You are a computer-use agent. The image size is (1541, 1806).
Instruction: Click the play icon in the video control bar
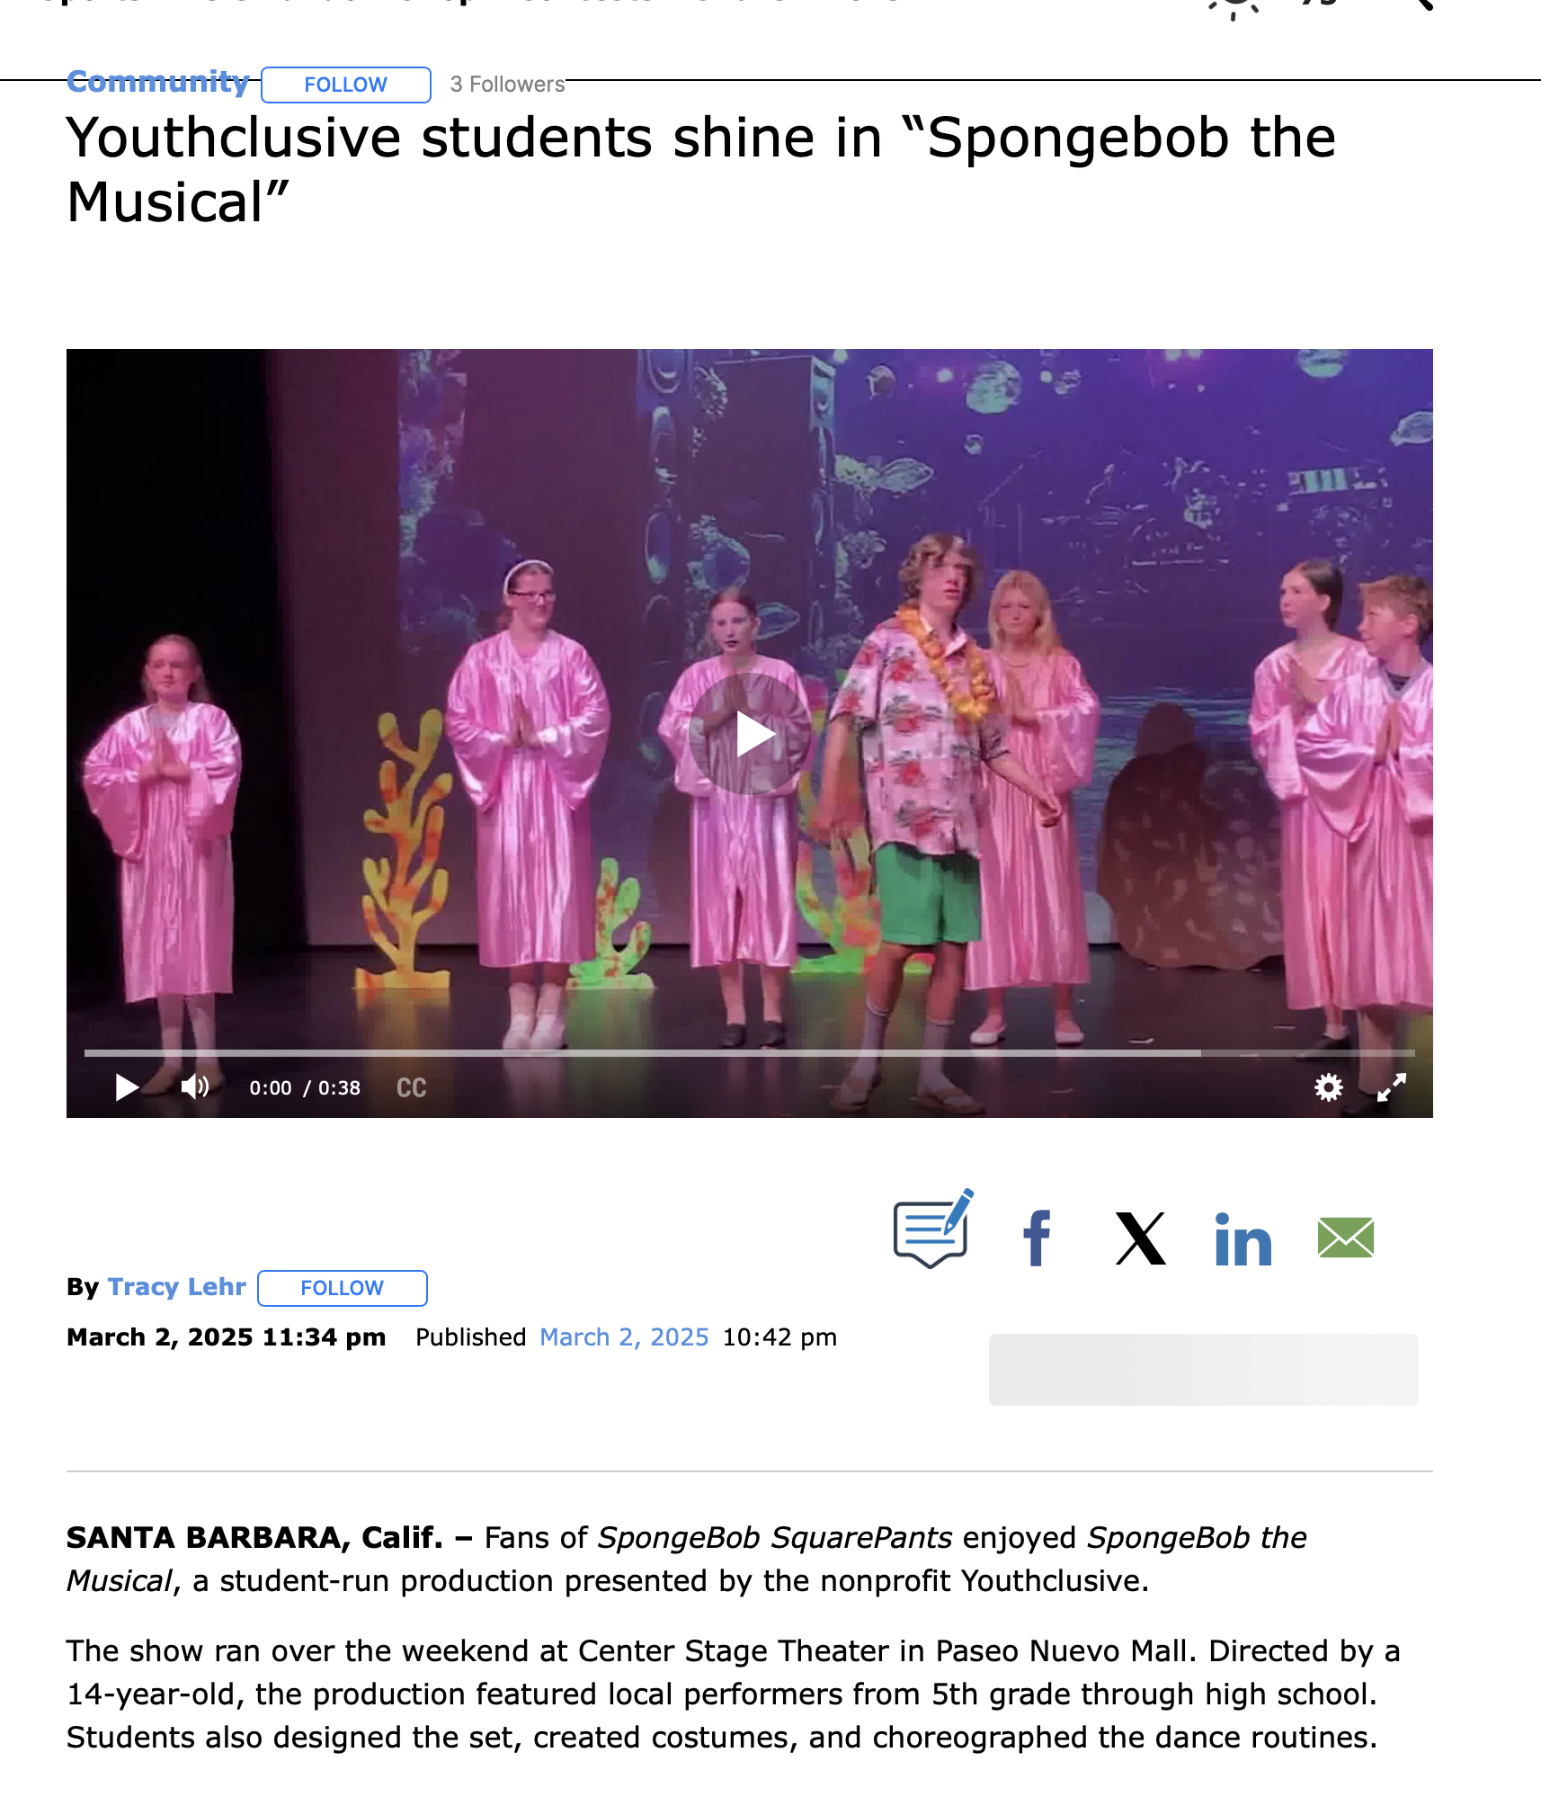[127, 1087]
